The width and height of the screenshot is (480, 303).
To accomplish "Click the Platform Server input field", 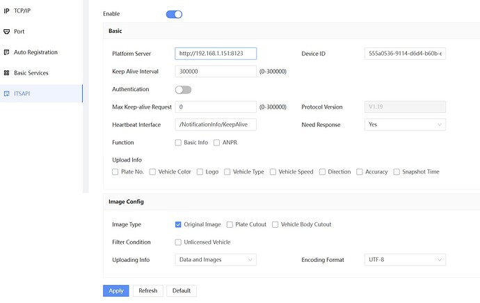I will [x=216, y=54].
